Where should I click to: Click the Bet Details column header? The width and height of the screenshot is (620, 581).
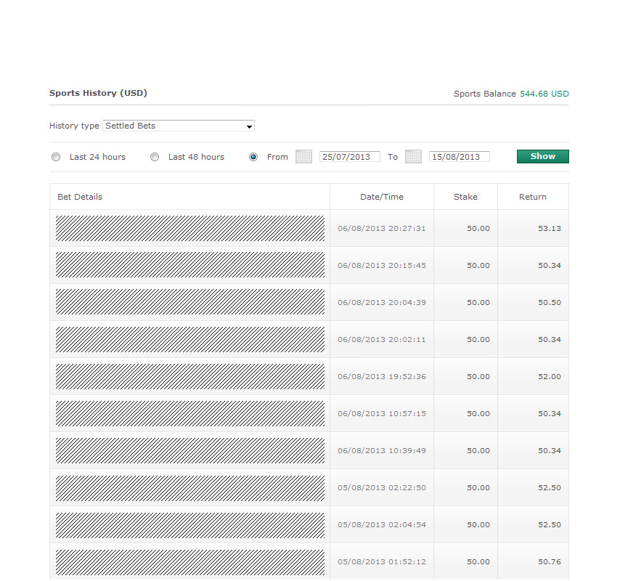(80, 197)
